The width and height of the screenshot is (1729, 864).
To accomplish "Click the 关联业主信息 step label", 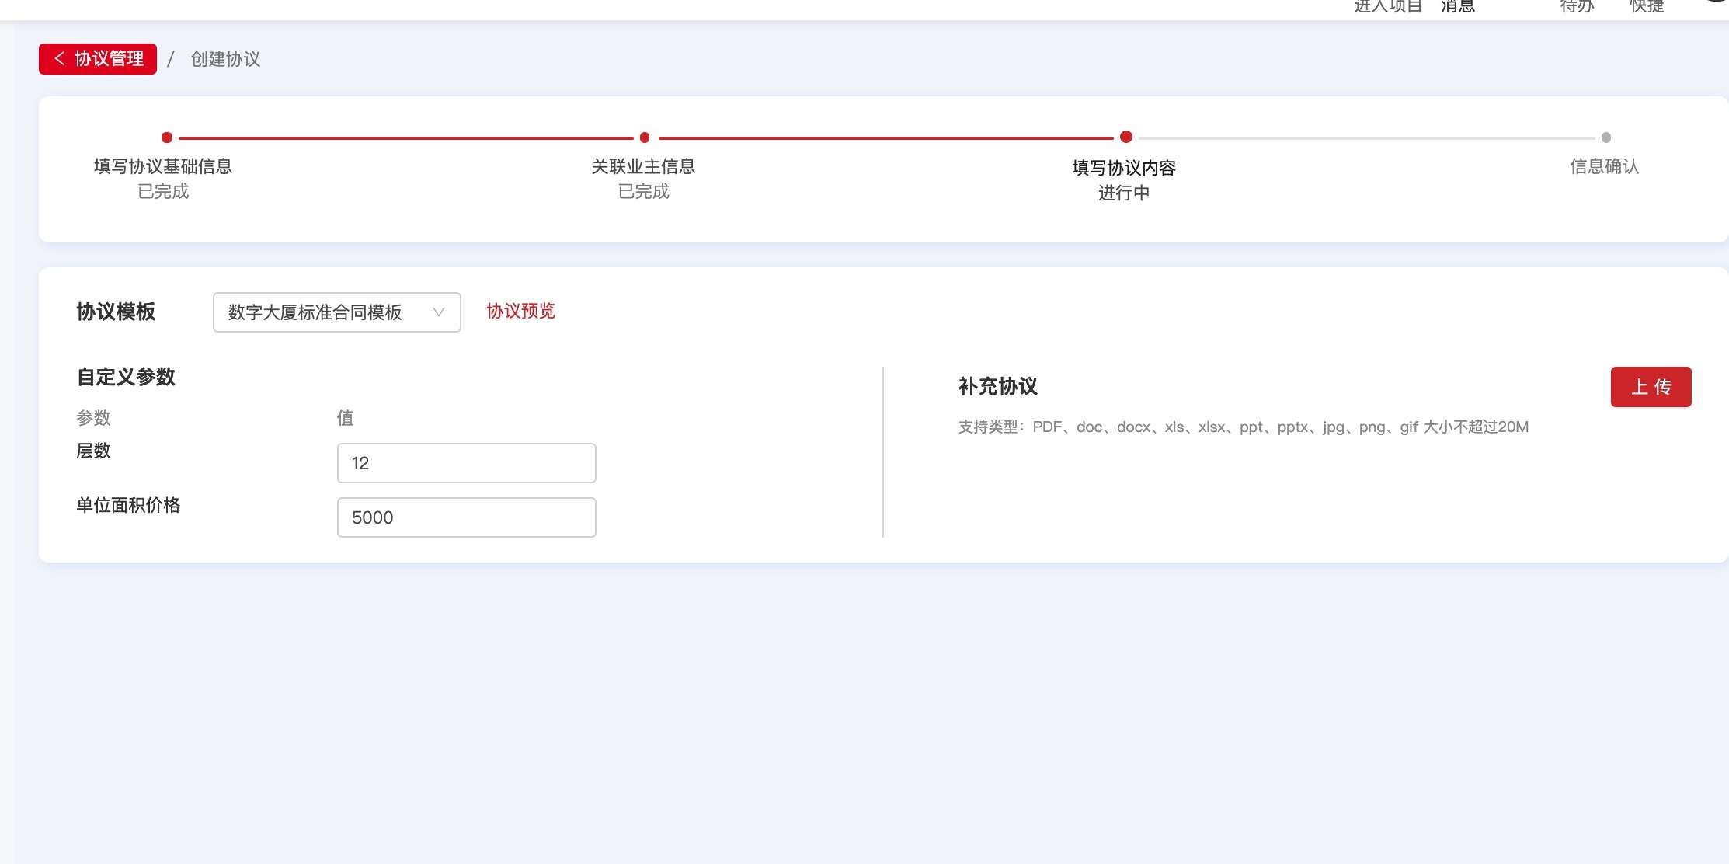I will click(643, 166).
